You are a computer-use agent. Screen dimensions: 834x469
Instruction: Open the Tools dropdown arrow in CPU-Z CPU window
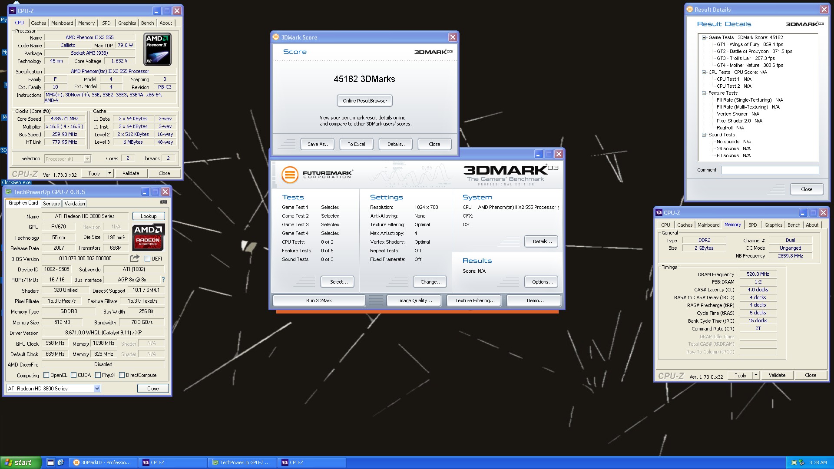109,173
